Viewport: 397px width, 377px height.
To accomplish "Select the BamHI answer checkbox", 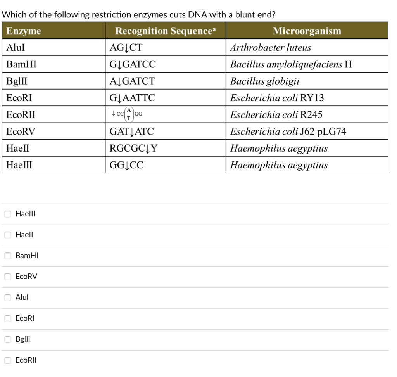I will point(7,256).
